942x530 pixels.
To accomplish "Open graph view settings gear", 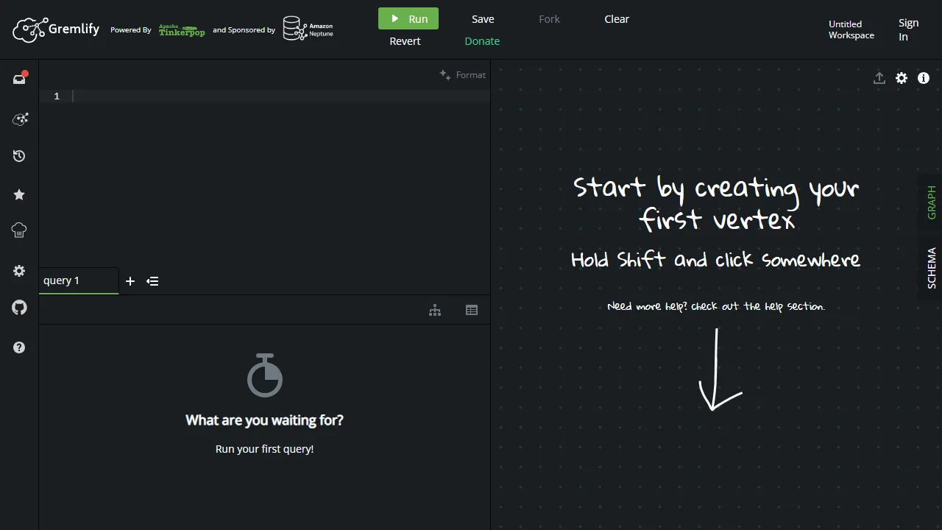I will click(901, 78).
